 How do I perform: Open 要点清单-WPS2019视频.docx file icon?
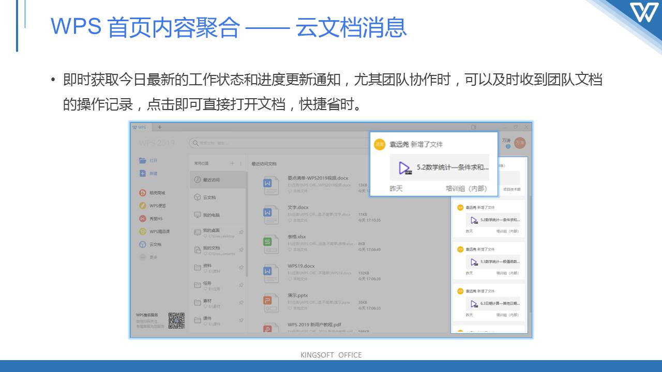271,184
